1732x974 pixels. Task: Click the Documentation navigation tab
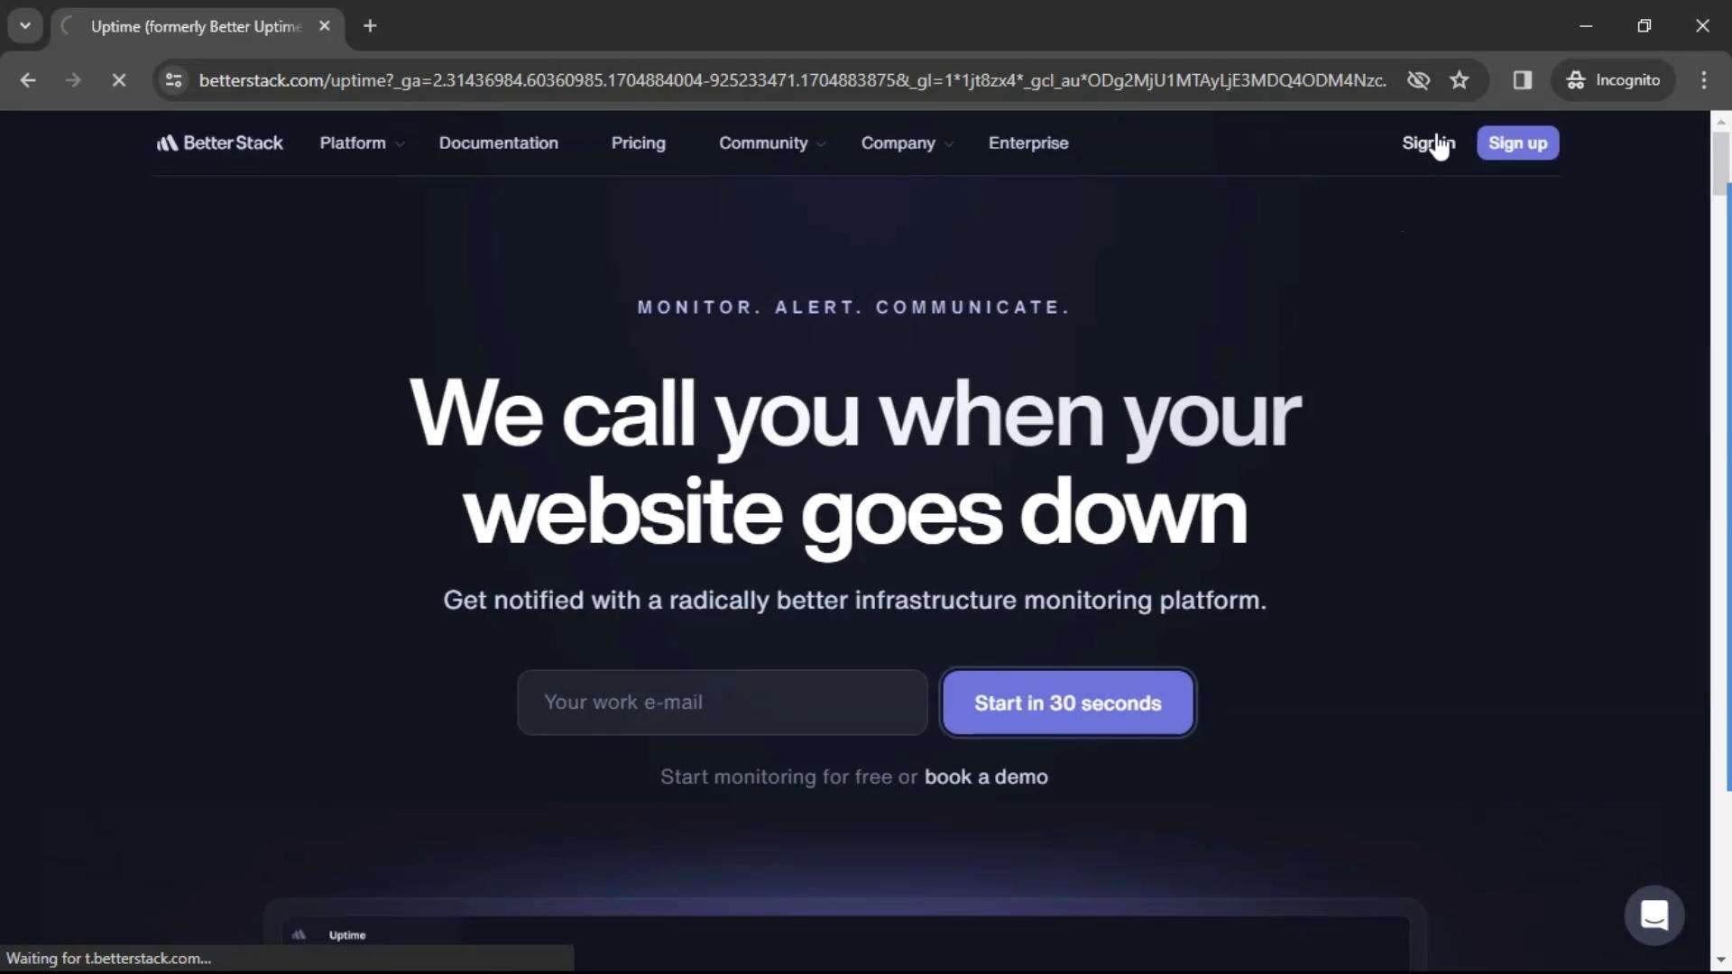[x=499, y=142]
